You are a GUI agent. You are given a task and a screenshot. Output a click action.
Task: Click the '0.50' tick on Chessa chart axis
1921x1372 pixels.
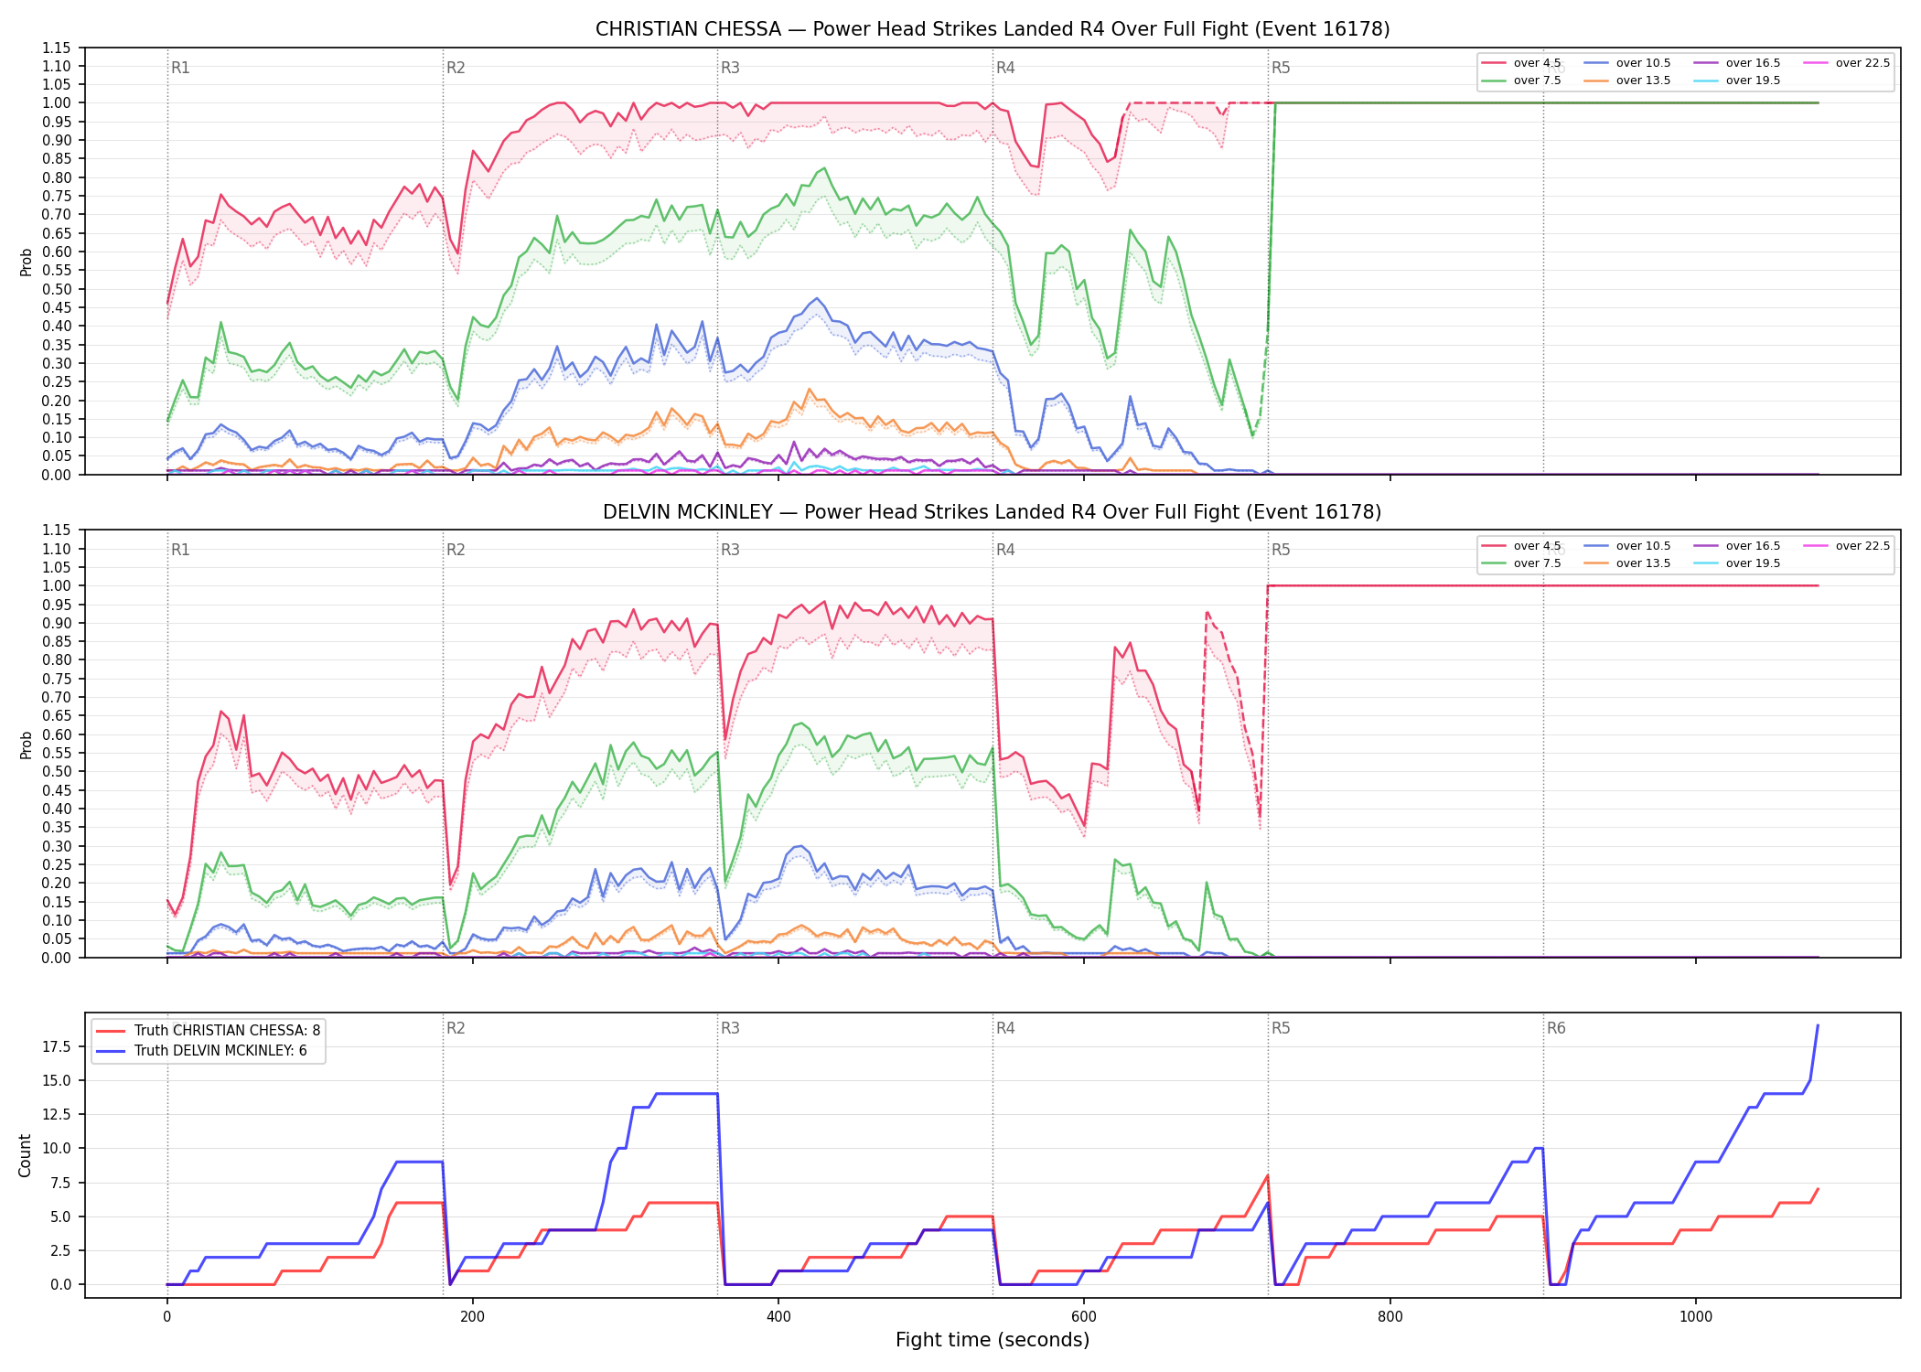click(x=57, y=289)
